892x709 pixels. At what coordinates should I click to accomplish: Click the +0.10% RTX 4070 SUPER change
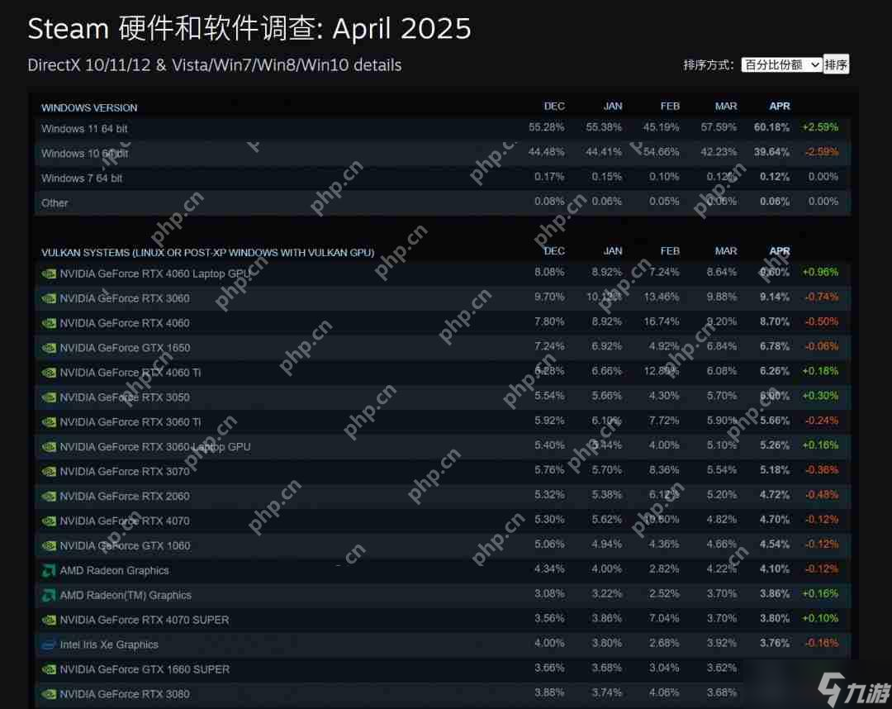pos(820,619)
